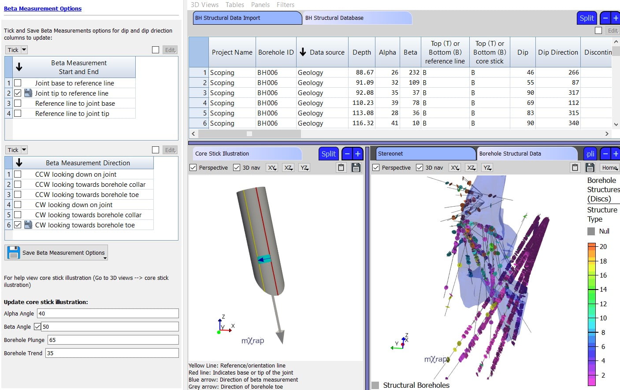
Task: Click the clipboard icon in Core Stick Illustration panel
Action: click(342, 167)
